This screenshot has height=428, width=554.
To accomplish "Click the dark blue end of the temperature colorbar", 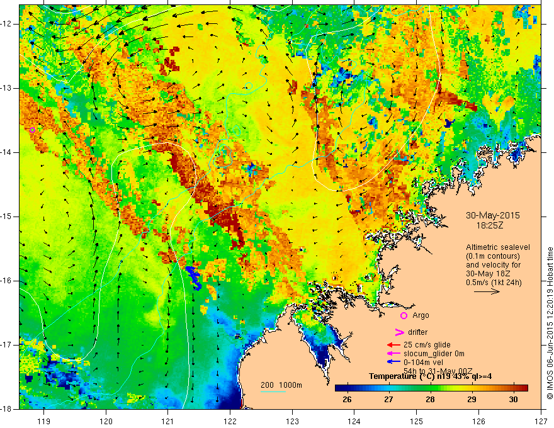I will [340, 388].
